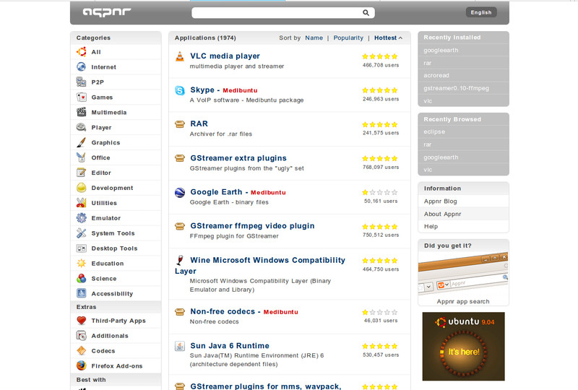Click Appnr Blog link

click(x=440, y=201)
